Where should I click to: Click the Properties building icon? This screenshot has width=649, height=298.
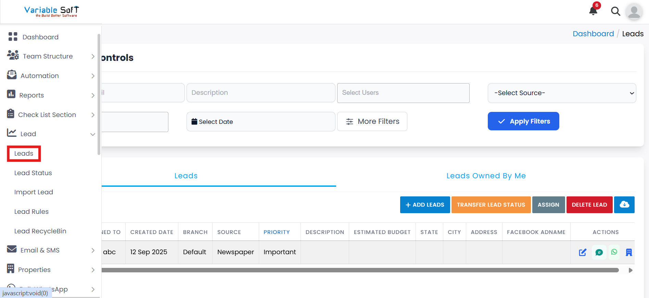click(11, 269)
